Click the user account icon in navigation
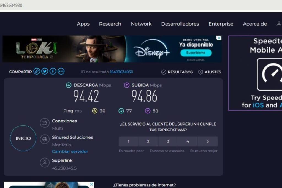The height and width of the screenshot is (188, 282). coord(279,24)
